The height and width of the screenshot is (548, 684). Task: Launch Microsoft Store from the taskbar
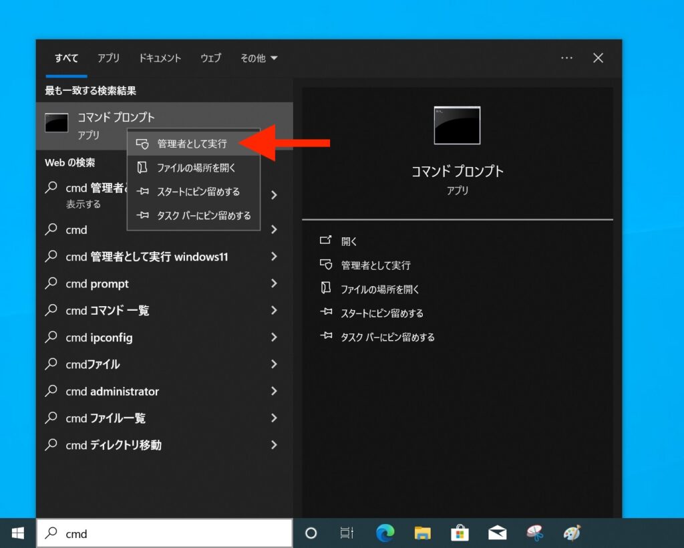pos(460,533)
